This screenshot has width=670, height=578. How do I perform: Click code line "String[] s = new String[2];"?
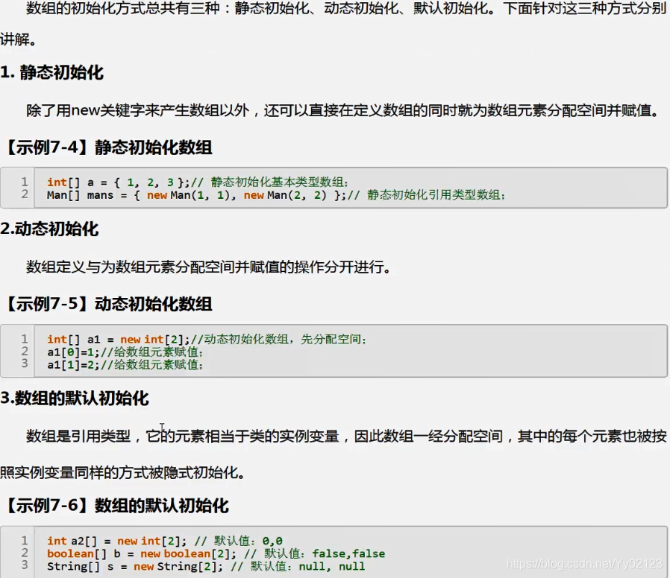point(135,567)
